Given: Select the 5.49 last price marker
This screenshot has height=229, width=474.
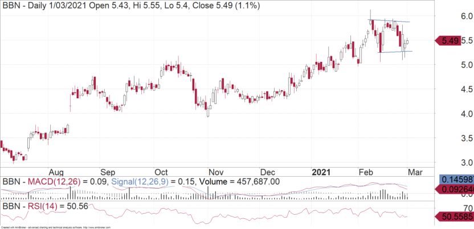Looking at the screenshot, I should pos(448,40).
